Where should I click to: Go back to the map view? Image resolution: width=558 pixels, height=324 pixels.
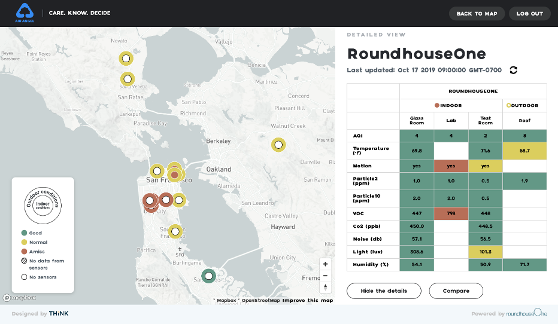click(477, 14)
